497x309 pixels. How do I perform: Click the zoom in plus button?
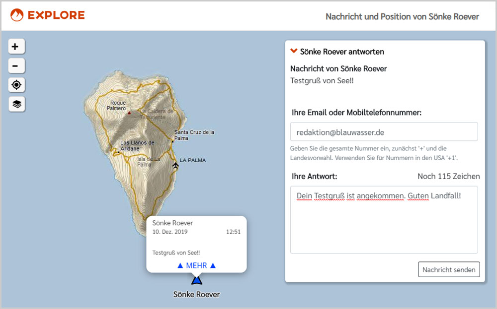pos(16,47)
